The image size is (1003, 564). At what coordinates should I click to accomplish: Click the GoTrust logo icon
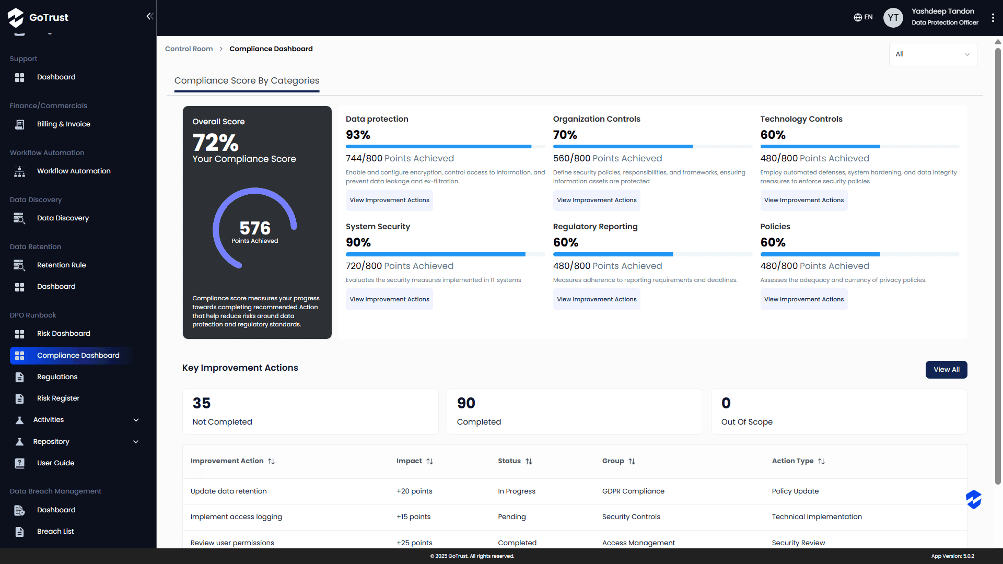[x=16, y=17]
